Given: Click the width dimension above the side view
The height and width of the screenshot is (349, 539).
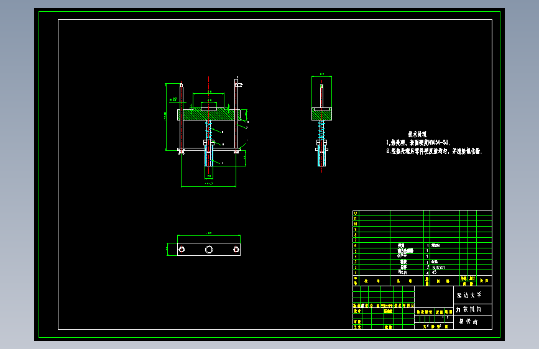Looking at the screenshot, I should pos(322,75).
